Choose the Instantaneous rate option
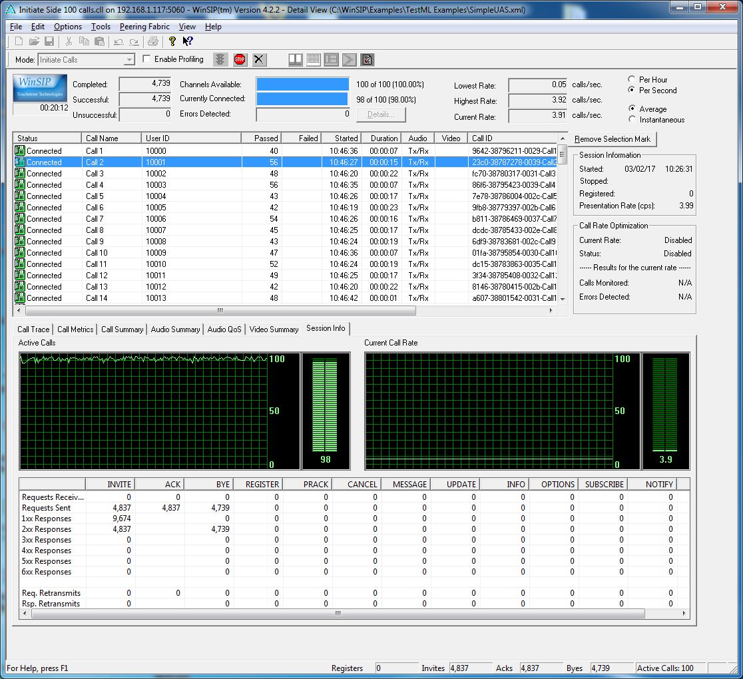The image size is (743, 679). [632, 119]
